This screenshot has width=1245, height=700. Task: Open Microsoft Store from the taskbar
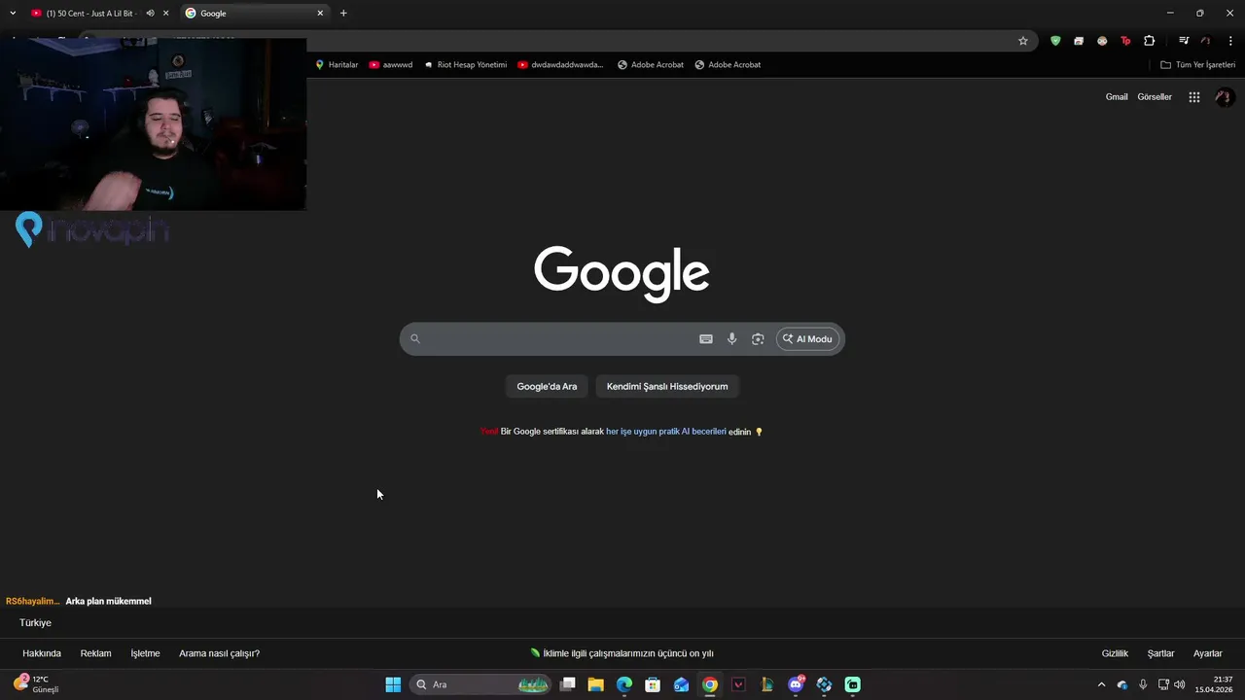pos(653,684)
